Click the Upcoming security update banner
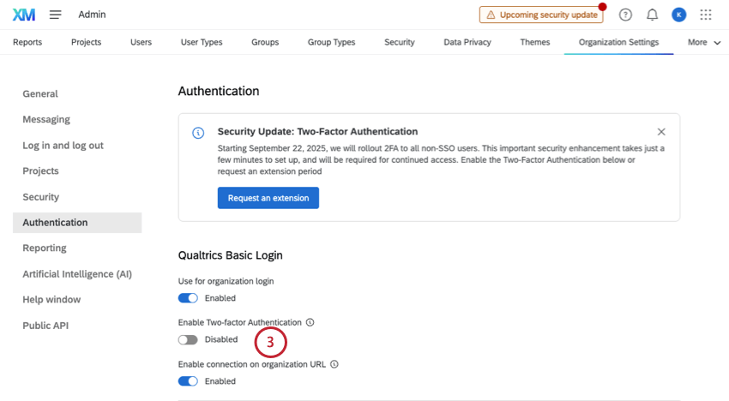Screen dimensions: 729x401 (x=541, y=15)
